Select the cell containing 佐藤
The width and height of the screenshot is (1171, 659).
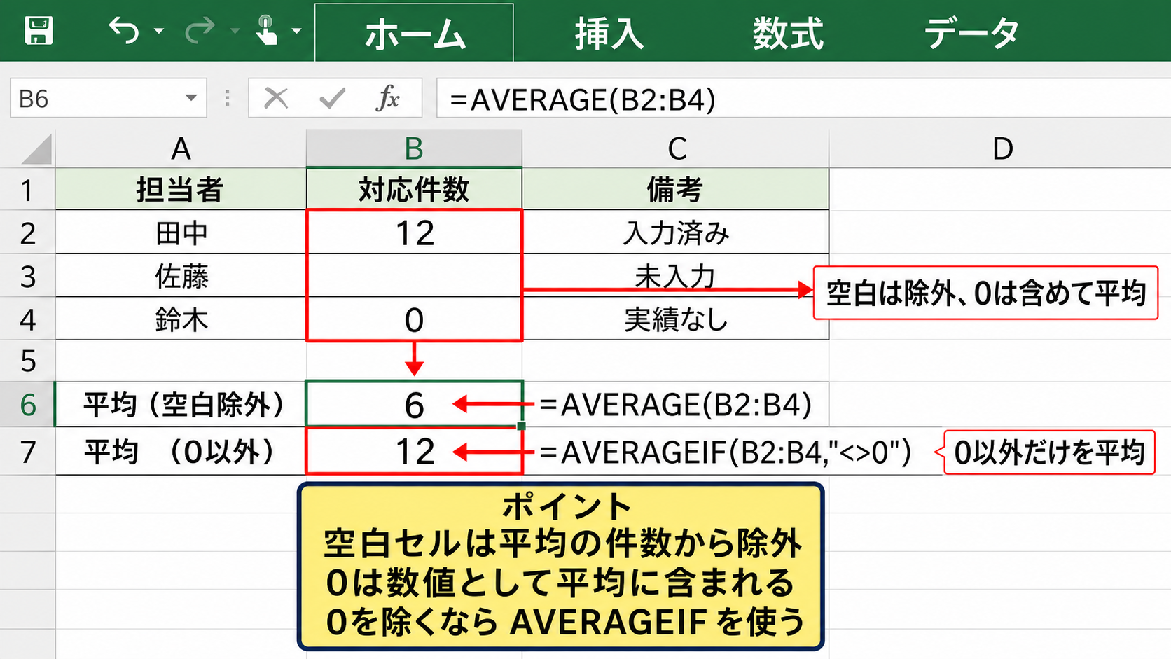[x=181, y=276]
